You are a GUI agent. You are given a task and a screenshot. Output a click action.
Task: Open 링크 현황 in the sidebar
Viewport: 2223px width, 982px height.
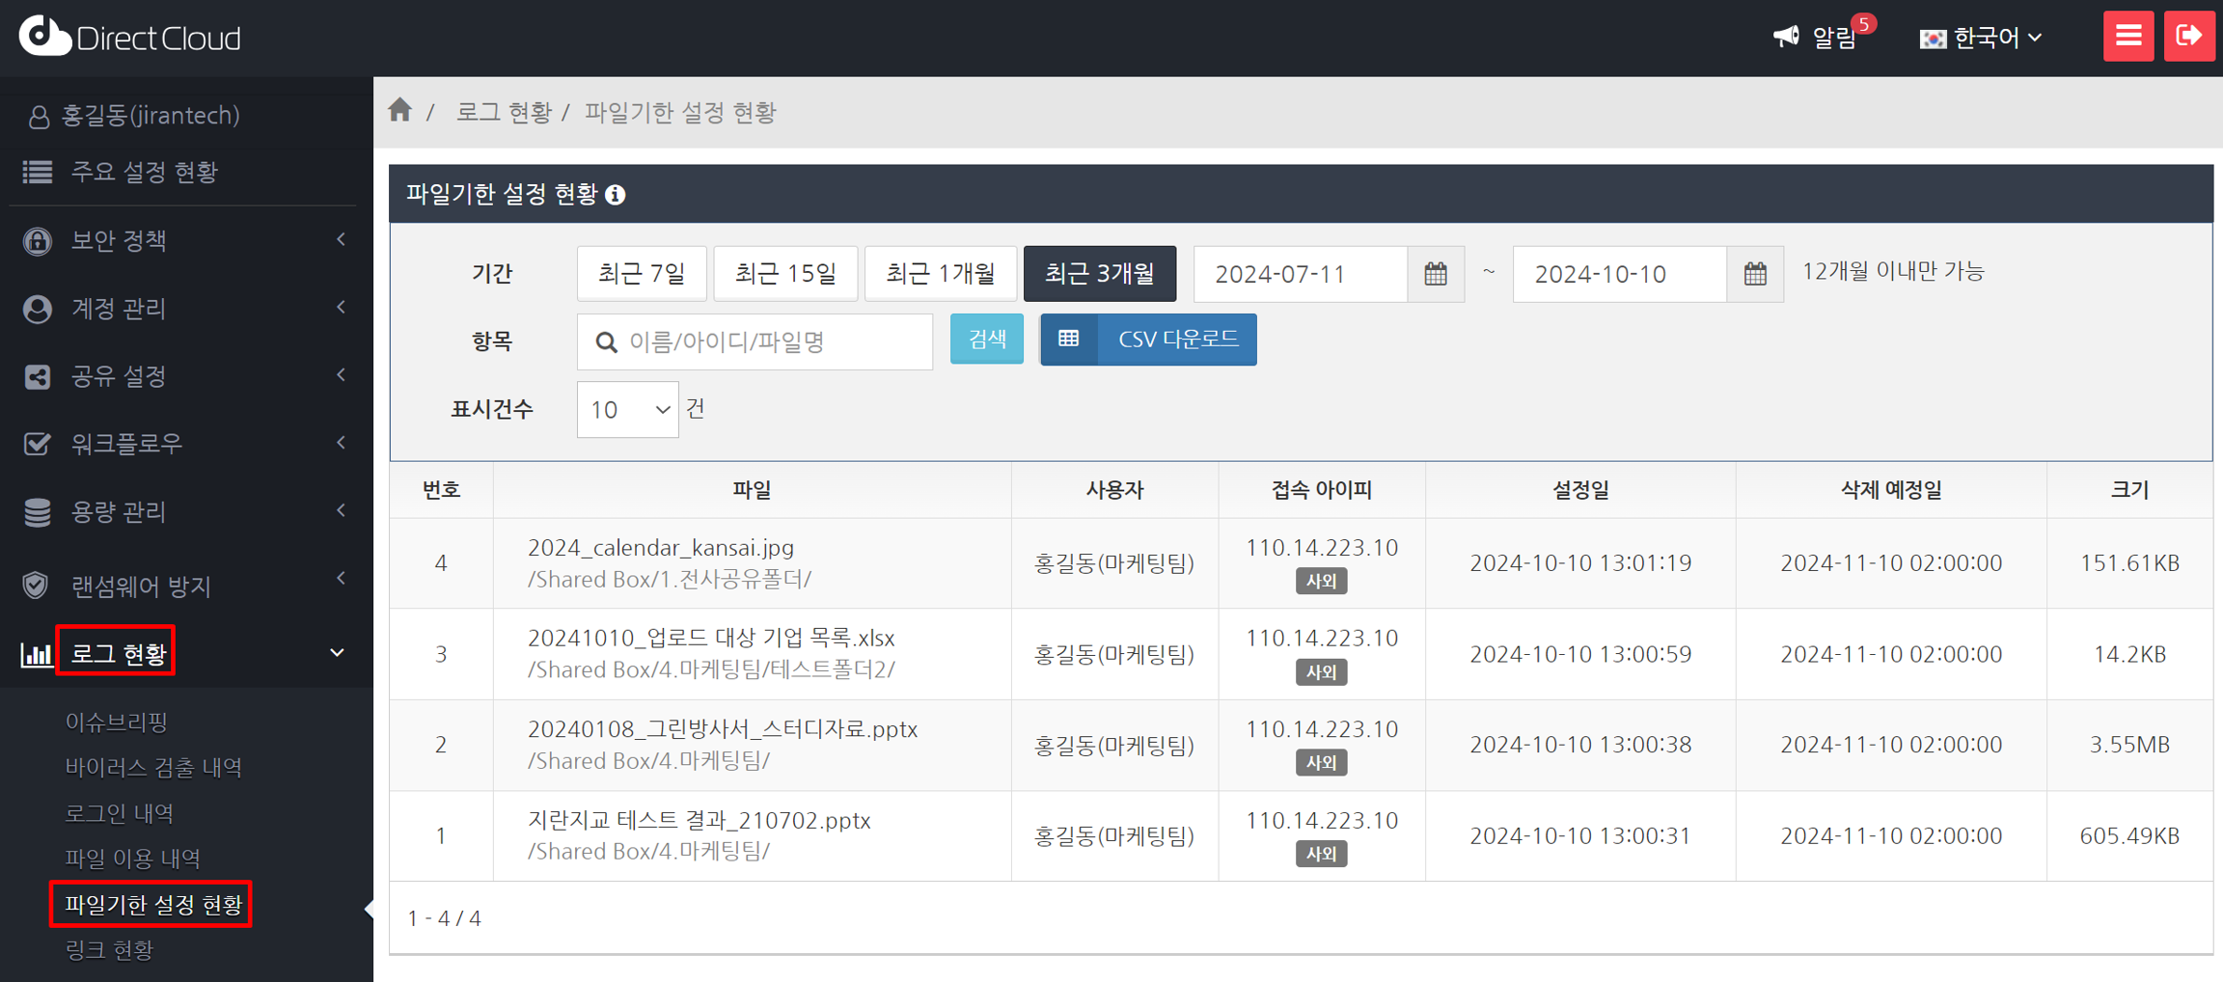[x=109, y=950]
